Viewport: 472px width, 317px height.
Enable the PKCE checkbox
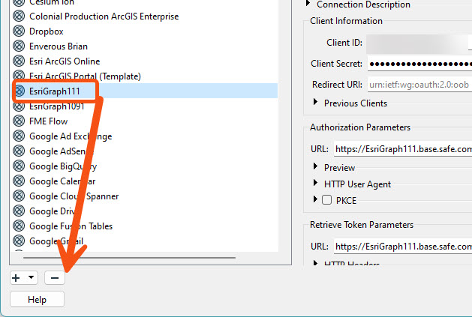[x=326, y=200]
